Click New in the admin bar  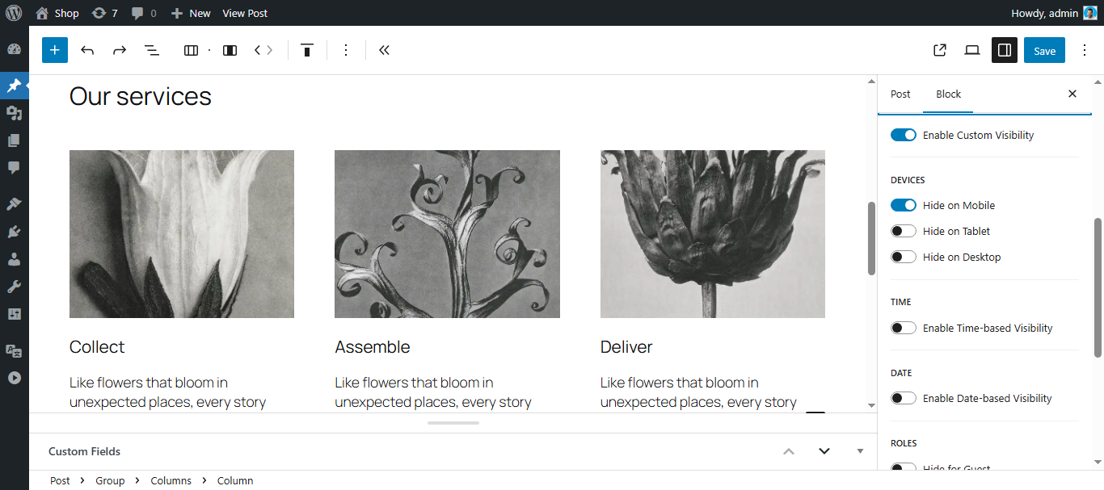coord(191,13)
